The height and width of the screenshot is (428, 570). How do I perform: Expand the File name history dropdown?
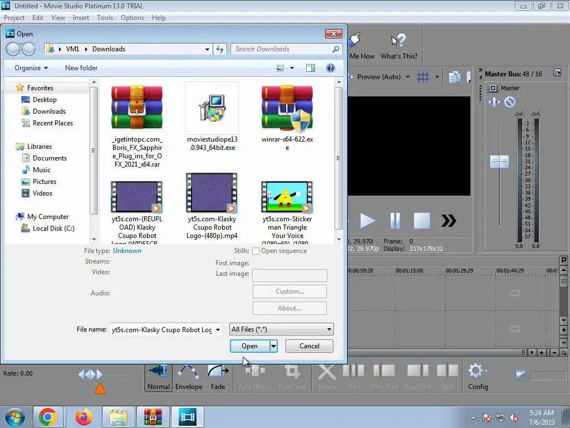tap(218, 330)
